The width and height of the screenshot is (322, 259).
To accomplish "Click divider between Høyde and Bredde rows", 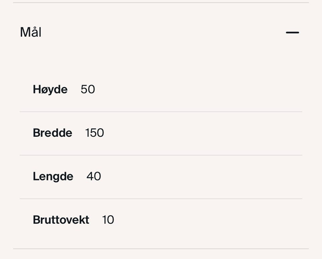I will point(161,112).
